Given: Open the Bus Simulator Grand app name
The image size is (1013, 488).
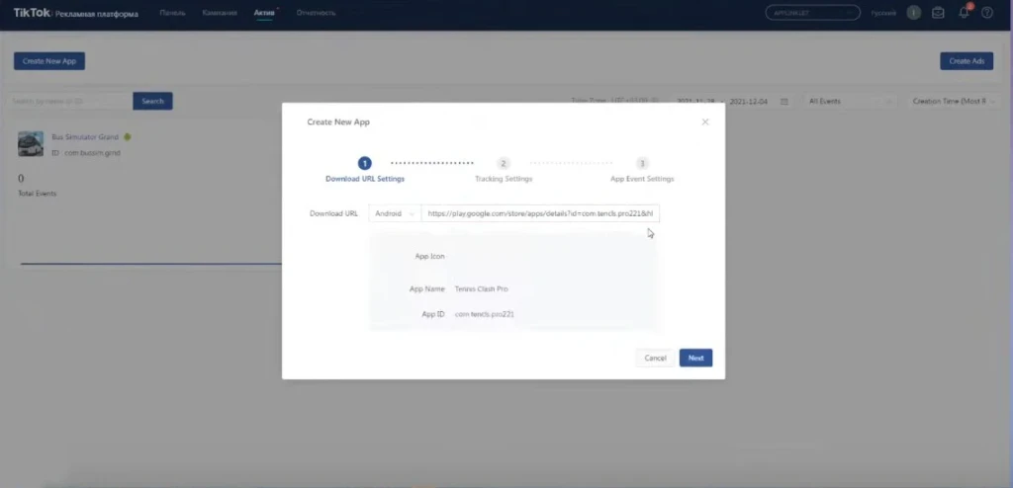Looking at the screenshot, I should (85, 137).
